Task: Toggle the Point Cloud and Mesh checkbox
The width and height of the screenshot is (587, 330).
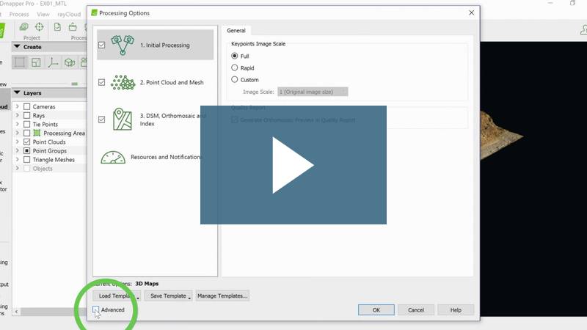Action: point(101,82)
